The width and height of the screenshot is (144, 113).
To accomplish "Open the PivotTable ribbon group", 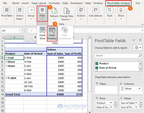I will (7, 13).
